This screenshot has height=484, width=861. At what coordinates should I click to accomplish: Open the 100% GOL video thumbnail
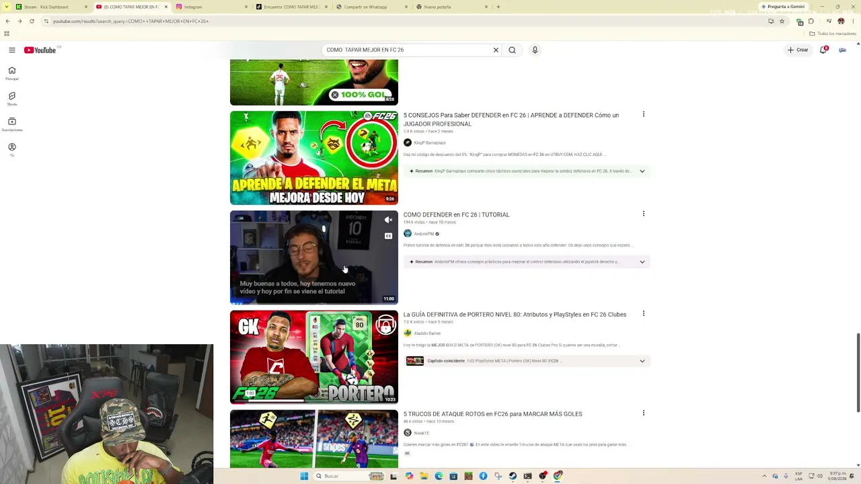314,82
